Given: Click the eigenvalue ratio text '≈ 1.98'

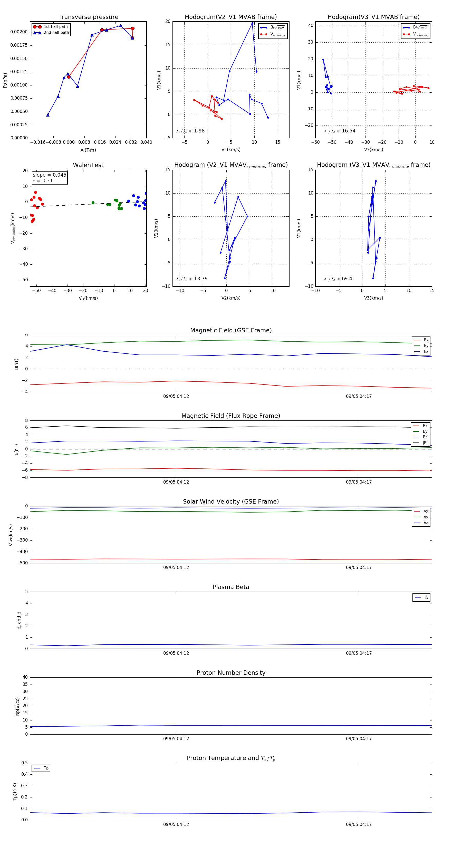Looking at the screenshot, I should coord(196,131).
